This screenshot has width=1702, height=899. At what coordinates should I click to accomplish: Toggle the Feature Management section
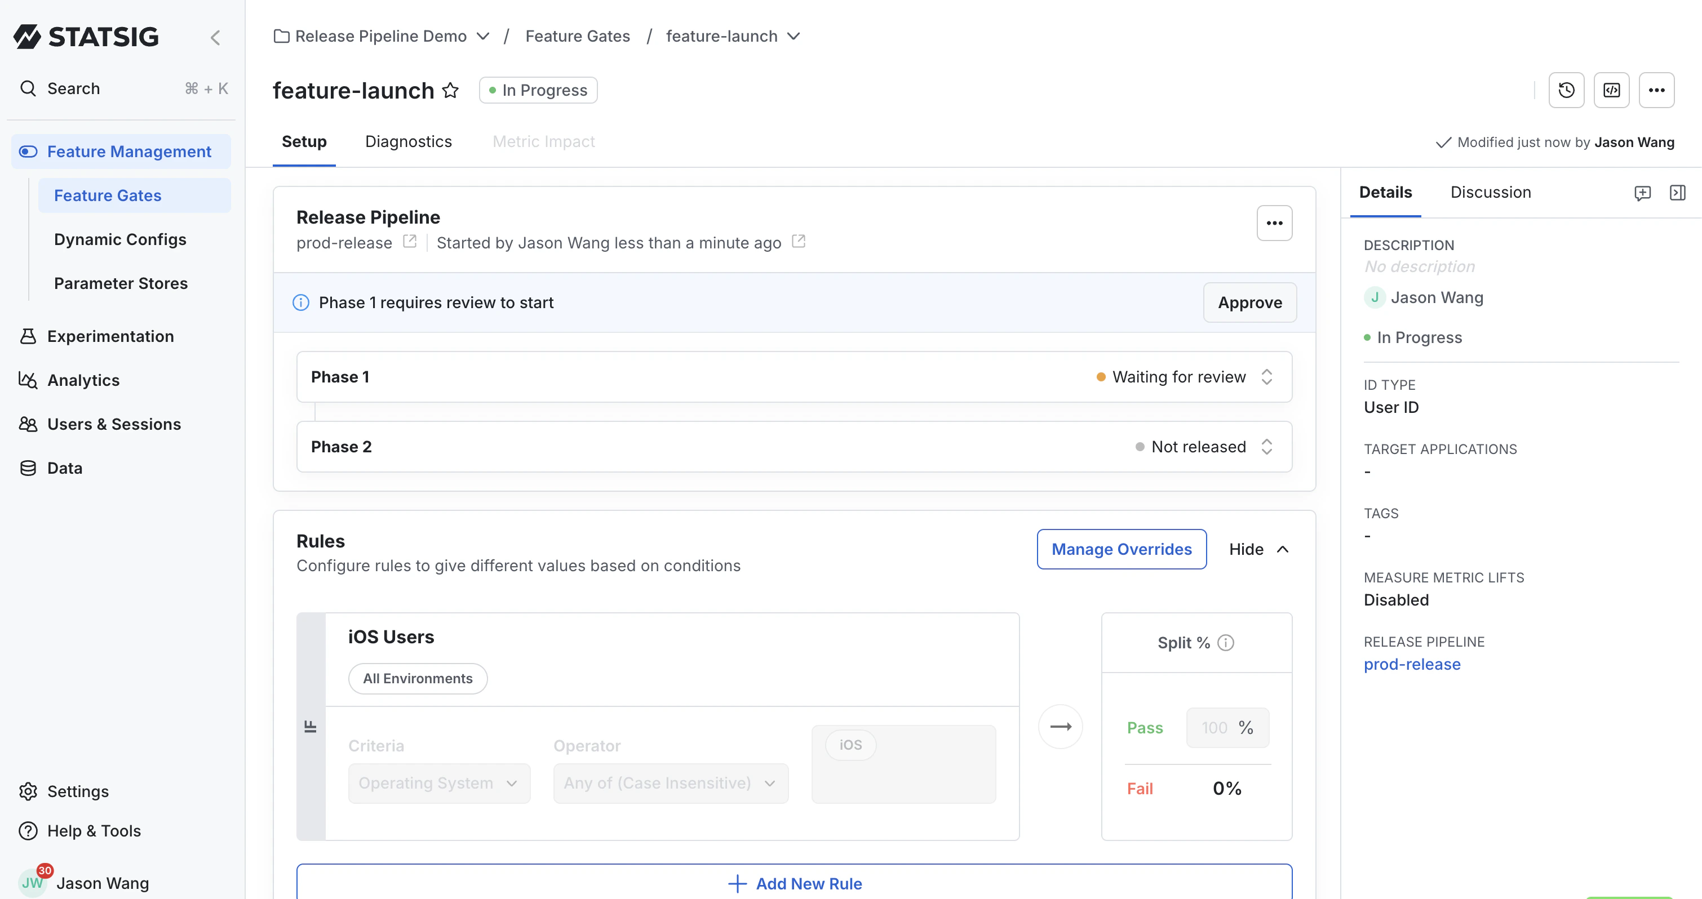tap(130, 152)
